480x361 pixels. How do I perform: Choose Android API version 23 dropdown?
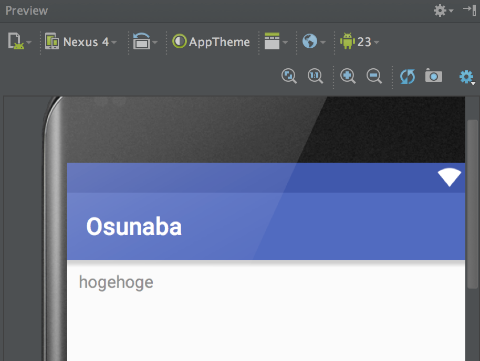pos(360,41)
